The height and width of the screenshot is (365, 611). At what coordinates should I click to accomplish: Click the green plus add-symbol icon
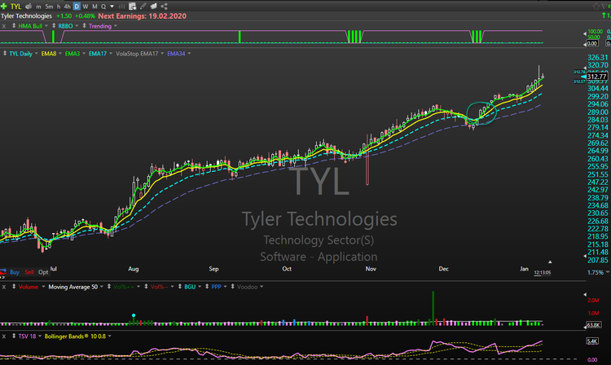pos(3,7)
